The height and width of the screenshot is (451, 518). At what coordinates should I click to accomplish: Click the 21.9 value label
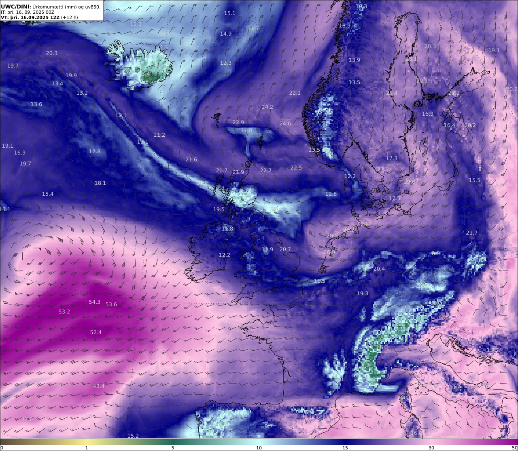238,172
